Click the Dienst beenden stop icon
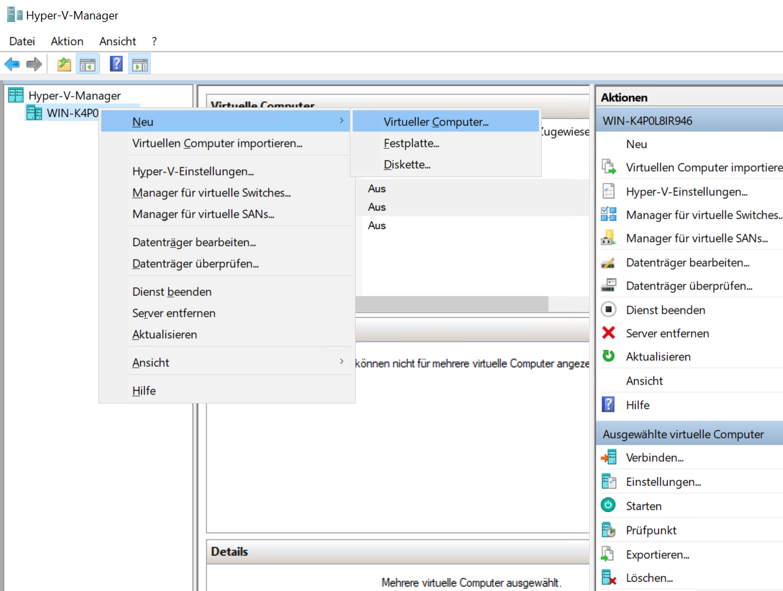Viewport: 783px width, 591px height. click(x=608, y=310)
